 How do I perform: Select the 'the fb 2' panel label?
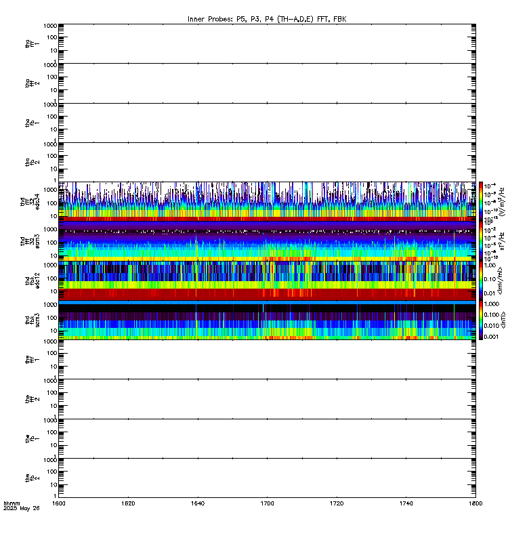click(32, 478)
